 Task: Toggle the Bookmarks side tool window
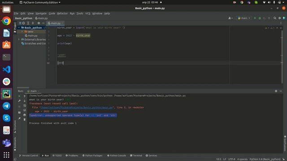click(x=15, y=144)
